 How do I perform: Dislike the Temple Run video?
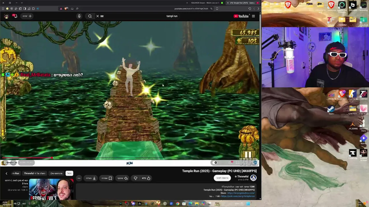[x=135, y=178]
